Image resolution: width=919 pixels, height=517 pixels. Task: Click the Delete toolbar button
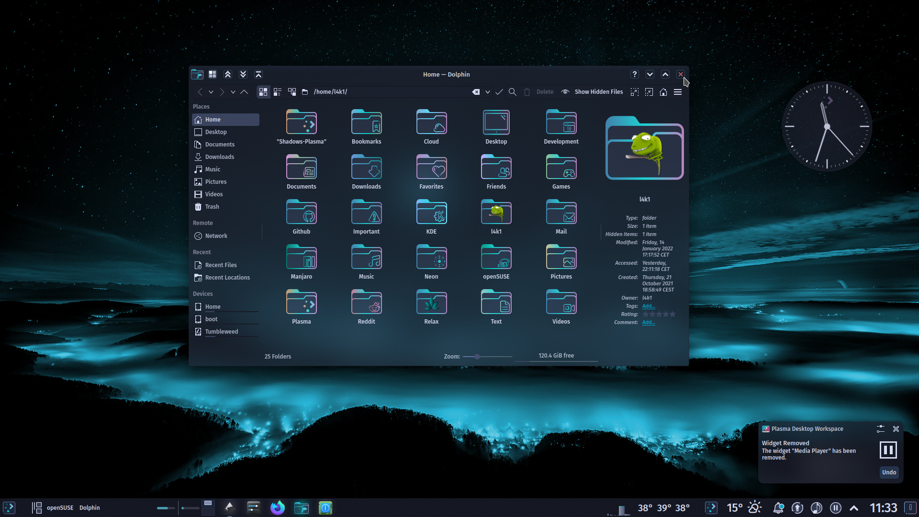pyautogui.click(x=539, y=92)
